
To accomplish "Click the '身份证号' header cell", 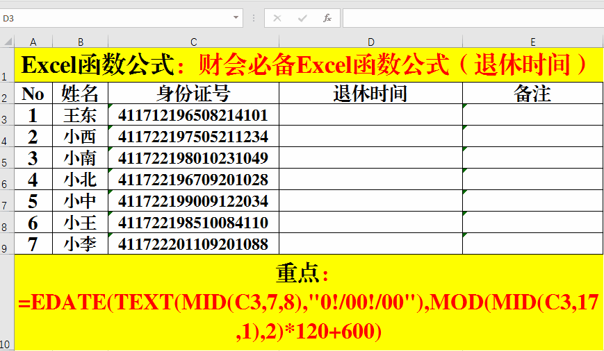I will click(x=193, y=93).
